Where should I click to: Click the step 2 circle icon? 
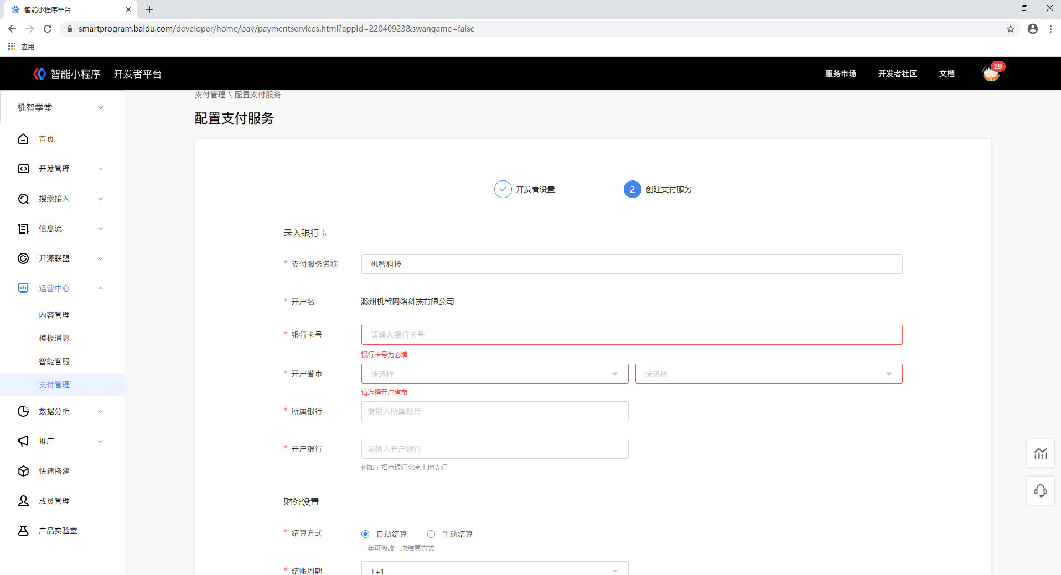(632, 189)
